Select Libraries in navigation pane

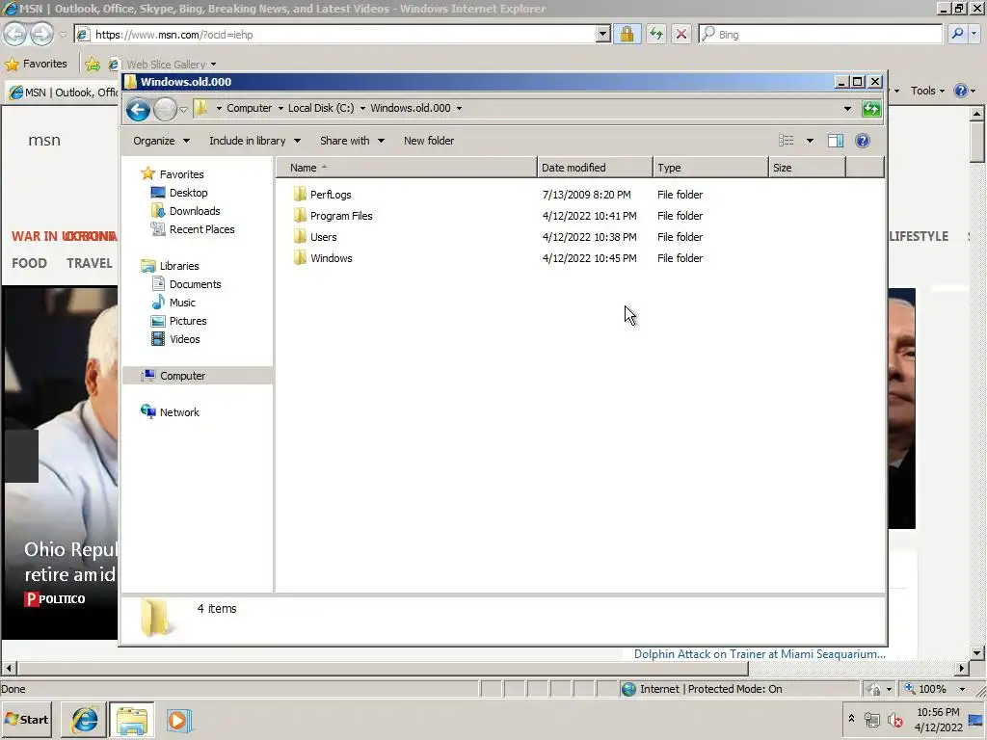178,266
